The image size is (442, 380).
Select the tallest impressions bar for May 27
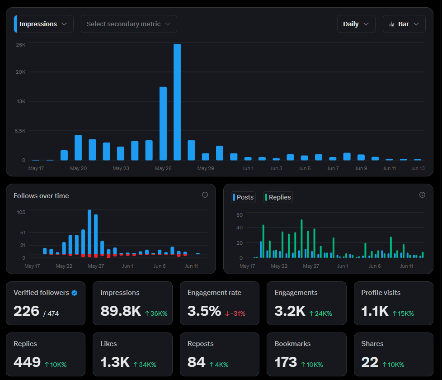point(177,102)
